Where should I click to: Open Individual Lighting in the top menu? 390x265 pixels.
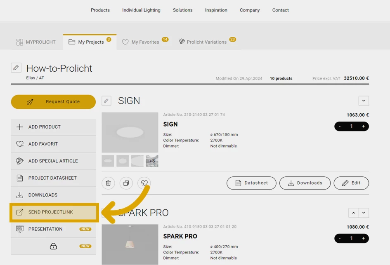point(141,10)
